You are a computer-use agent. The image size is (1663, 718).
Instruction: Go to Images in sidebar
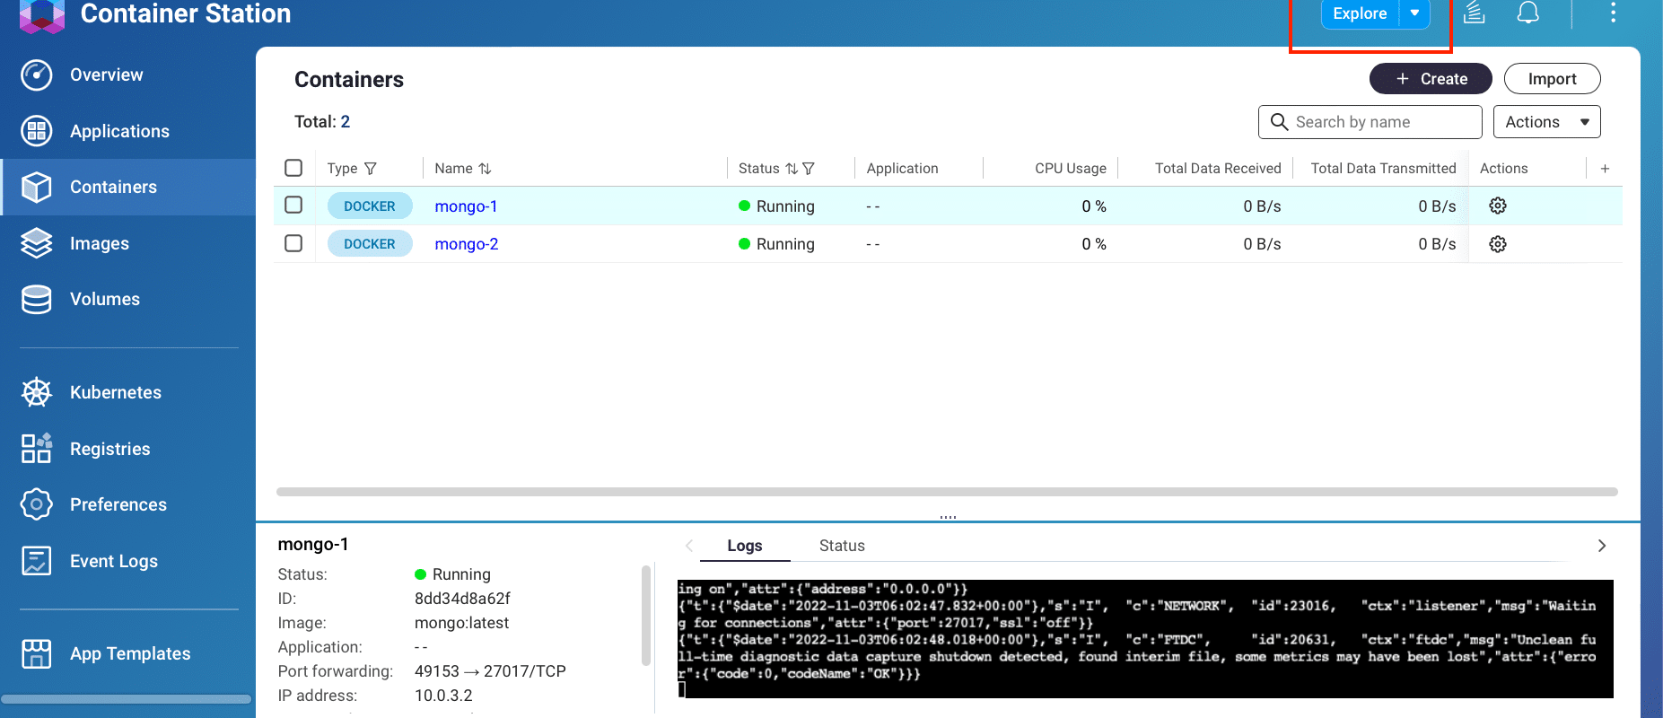[100, 243]
